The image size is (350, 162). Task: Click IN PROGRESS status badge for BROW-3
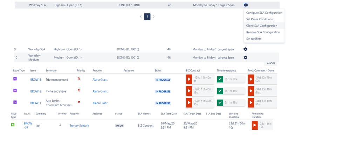[163, 80]
